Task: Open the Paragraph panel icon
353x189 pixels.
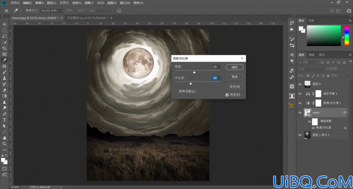Action: (x=292, y=61)
